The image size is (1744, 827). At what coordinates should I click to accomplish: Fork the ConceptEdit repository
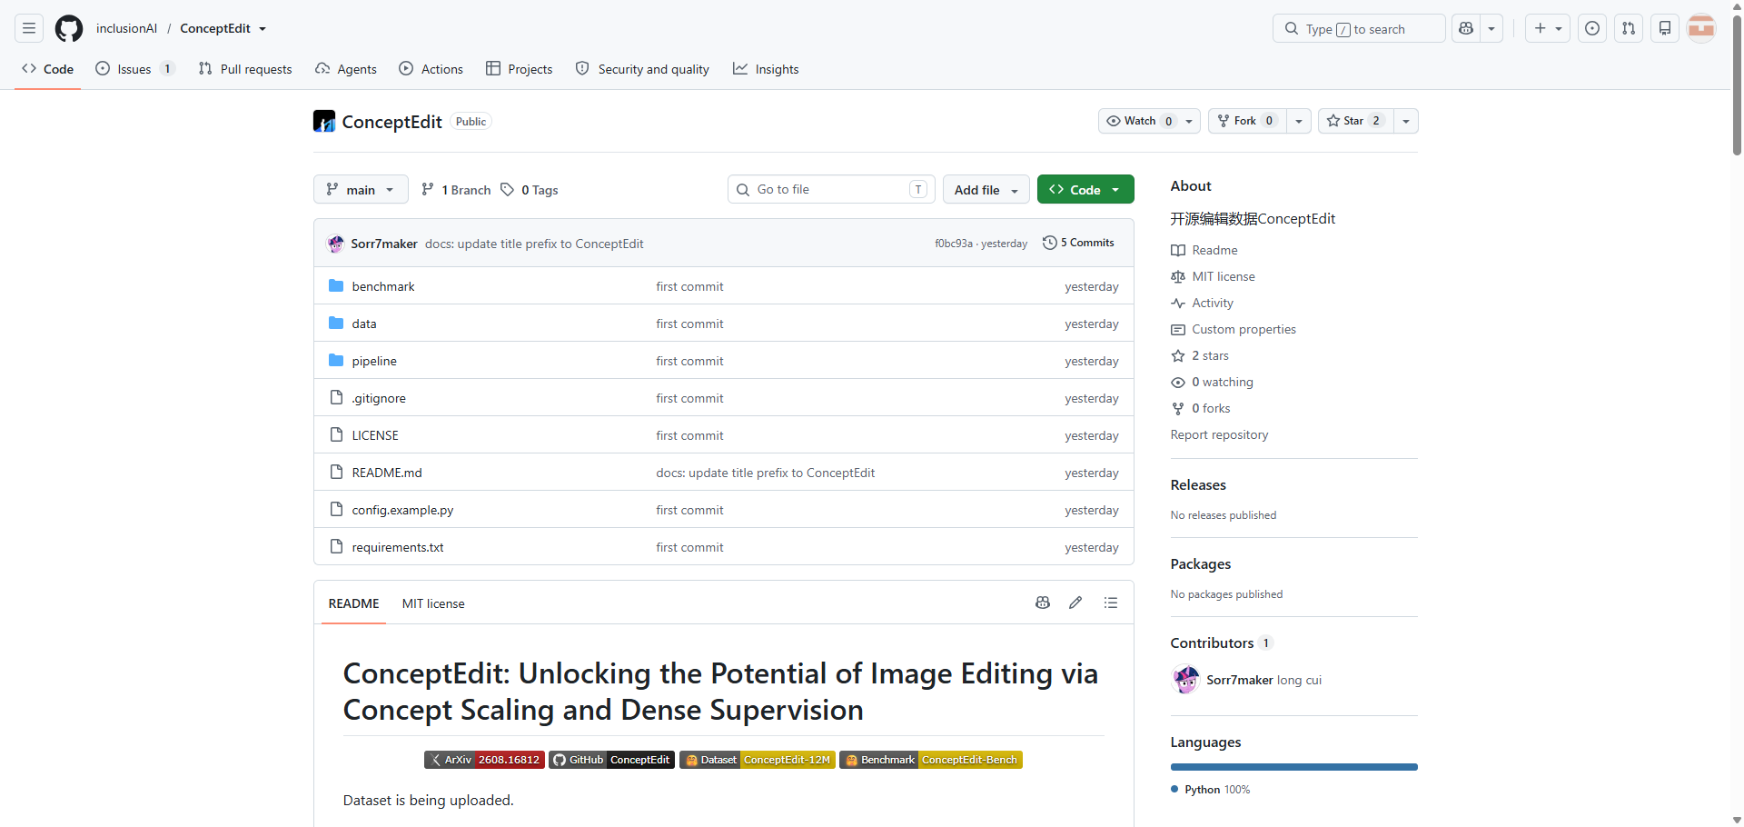1247,121
